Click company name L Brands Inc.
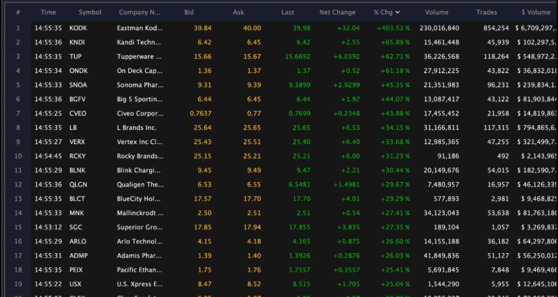558x297 pixels. [x=136, y=127]
